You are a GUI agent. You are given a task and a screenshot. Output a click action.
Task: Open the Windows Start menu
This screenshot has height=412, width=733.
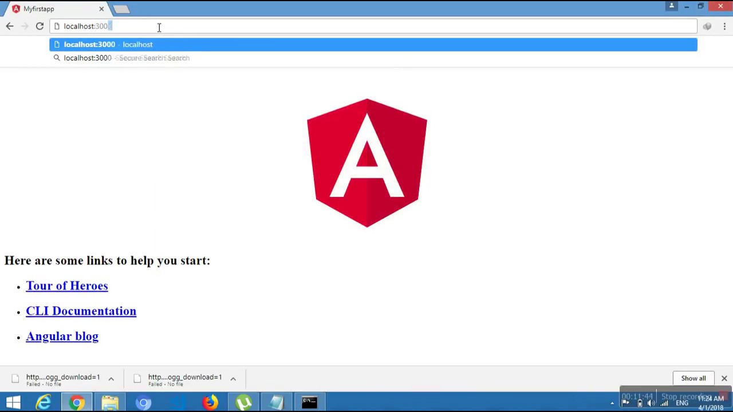pyautogui.click(x=13, y=402)
